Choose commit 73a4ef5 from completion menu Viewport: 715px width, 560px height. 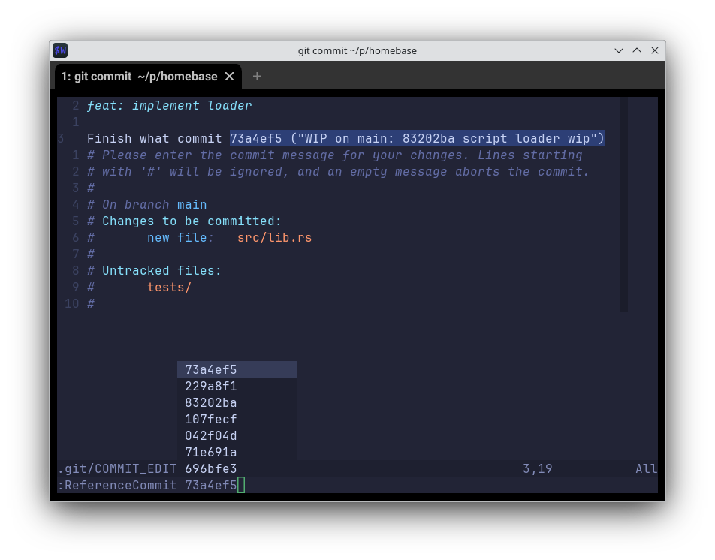pyautogui.click(x=237, y=369)
